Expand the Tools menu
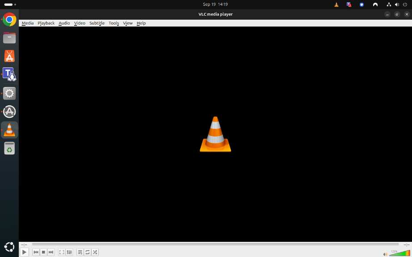This screenshot has width=412, height=257. pyautogui.click(x=114, y=23)
